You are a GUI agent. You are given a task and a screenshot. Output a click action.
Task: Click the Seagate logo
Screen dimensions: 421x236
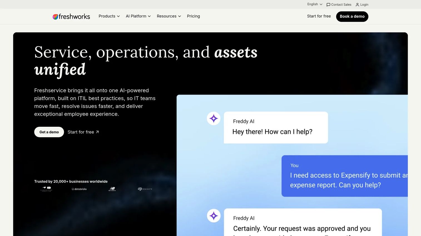(x=145, y=189)
